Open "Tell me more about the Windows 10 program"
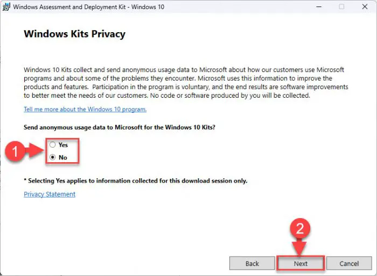Screen dimensions: 377x276 tap(85, 110)
